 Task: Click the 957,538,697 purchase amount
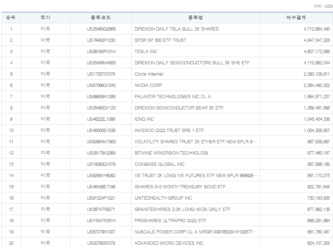pyautogui.click(x=318, y=141)
